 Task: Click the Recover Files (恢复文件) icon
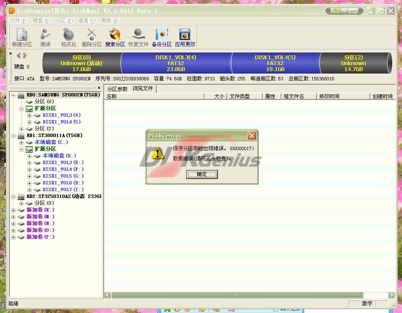coord(138,37)
